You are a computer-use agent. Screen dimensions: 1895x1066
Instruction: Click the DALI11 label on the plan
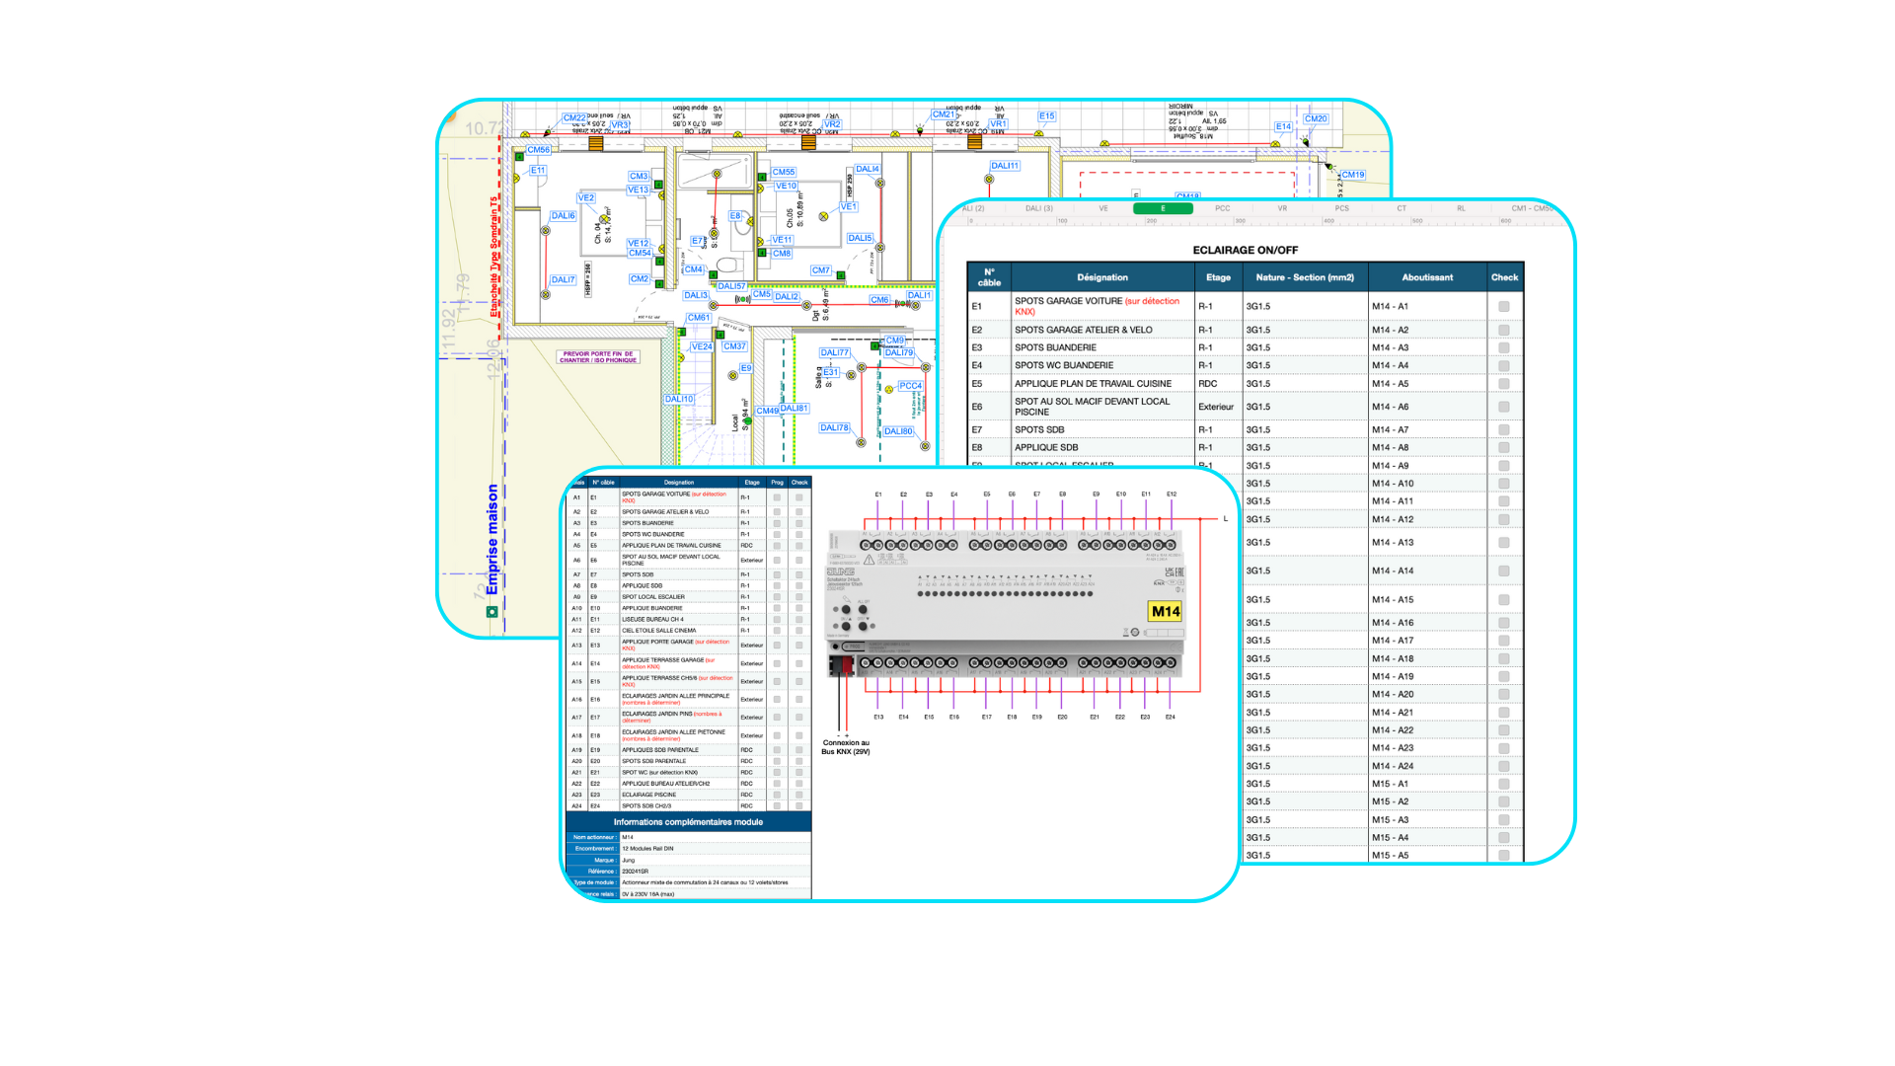click(1005, 166)
